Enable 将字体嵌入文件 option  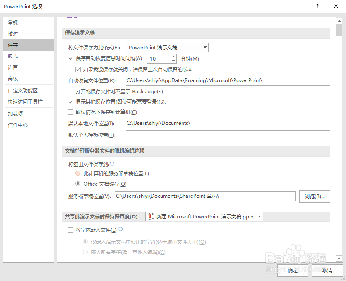[x=71, y=230]
